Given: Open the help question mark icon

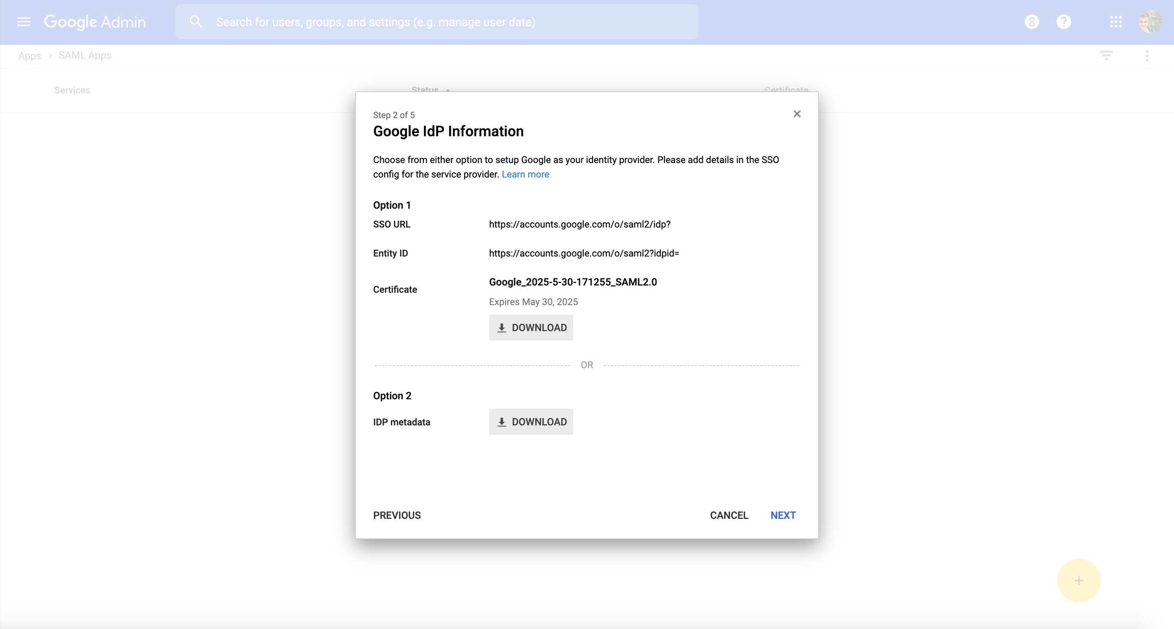Looking at the screenshot, I should [1064, 22].
